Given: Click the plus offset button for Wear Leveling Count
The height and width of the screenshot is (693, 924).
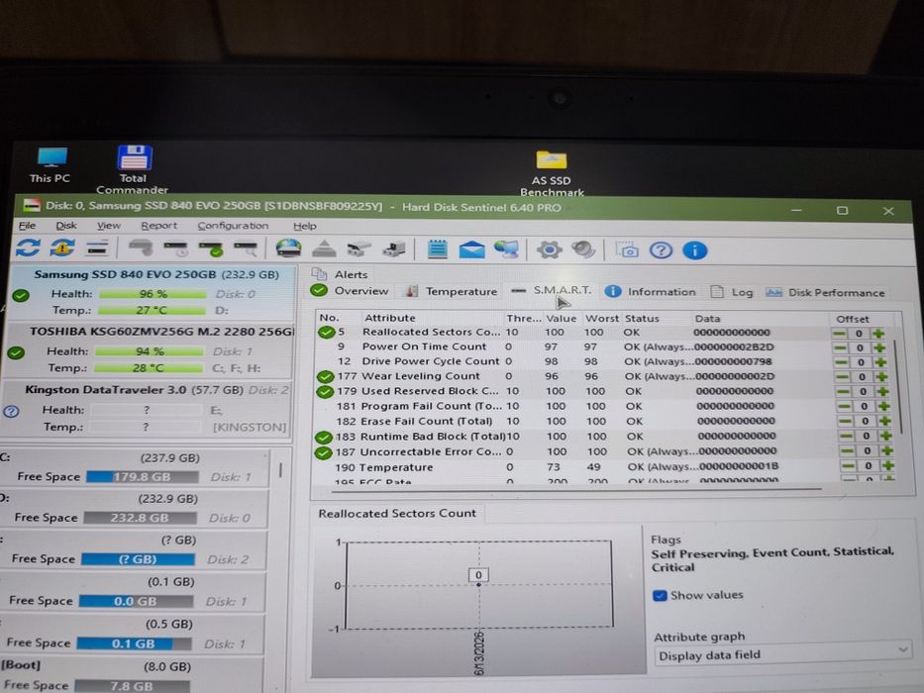Looking at the screenshot, I should coord(881,377).
